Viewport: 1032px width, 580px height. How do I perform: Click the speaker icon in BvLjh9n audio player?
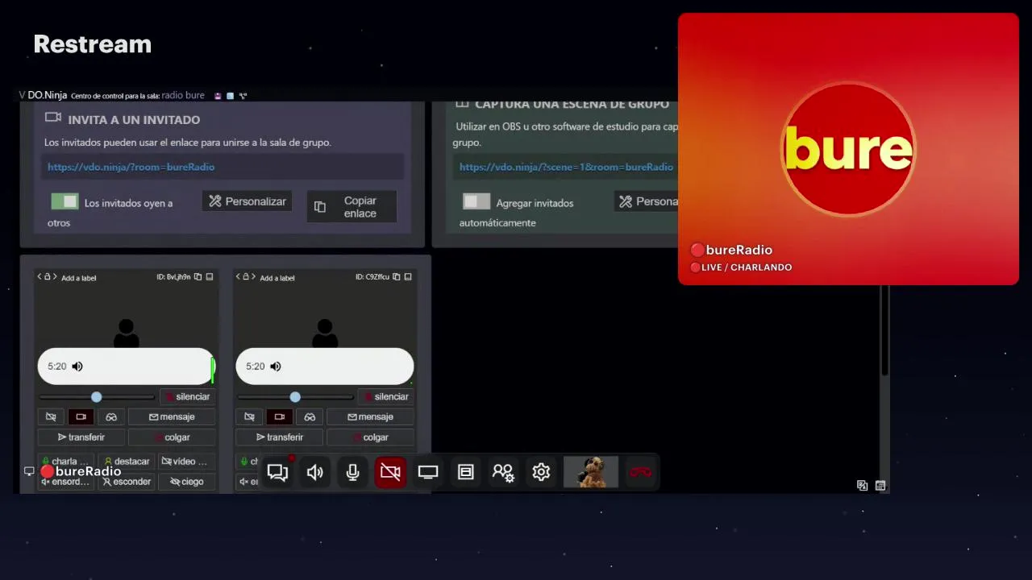(x=77, y=367)
